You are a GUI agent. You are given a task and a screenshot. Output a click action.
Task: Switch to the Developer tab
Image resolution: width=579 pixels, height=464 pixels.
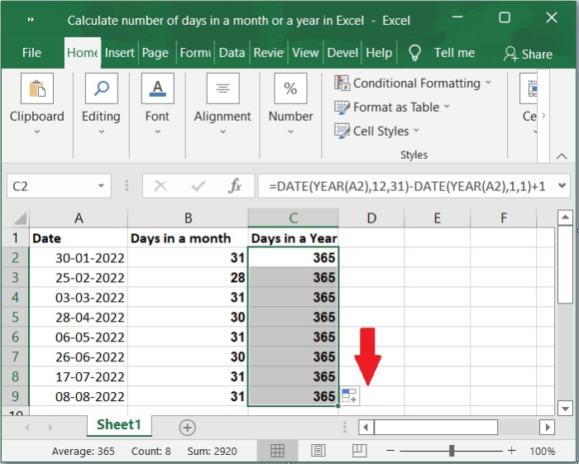[x=342, y=53]
